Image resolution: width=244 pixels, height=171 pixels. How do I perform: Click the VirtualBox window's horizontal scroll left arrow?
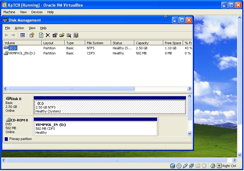4,160
